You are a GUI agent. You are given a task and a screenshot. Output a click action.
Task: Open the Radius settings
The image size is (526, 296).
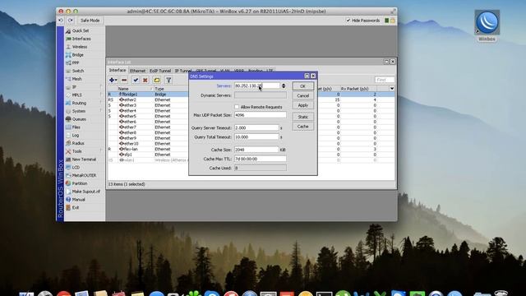(x=78, y=143)
